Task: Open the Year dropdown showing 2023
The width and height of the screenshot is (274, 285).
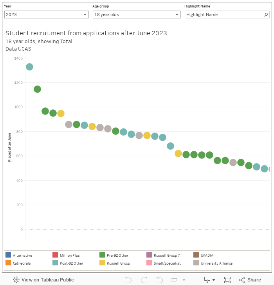Action: (x=47, y=15)
